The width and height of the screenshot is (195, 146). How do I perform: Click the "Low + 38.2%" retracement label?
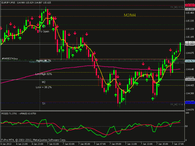pyautogui.click(x=44, y=87)
